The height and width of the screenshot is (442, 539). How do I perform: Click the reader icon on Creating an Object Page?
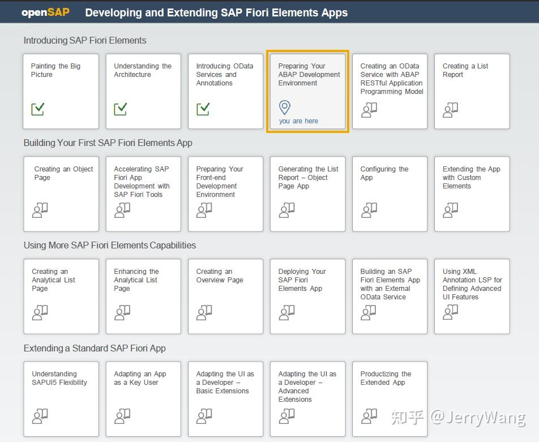pyautogui.click(x=40, y=210)
